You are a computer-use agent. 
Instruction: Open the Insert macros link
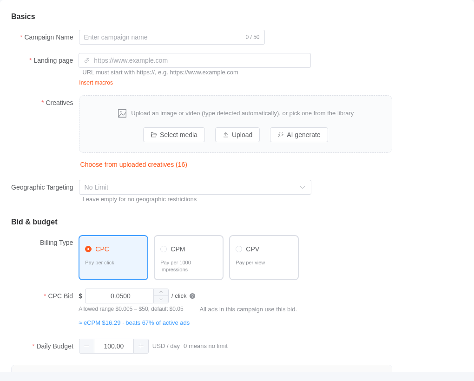coord(96,83)
